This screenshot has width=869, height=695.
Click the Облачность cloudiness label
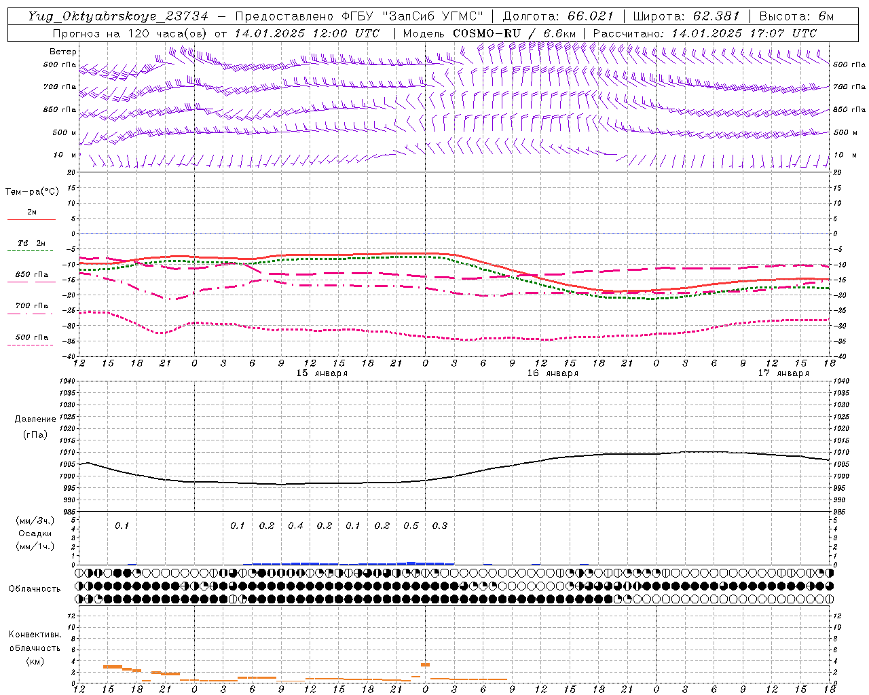pyautogui.click(x=35, y=588)
